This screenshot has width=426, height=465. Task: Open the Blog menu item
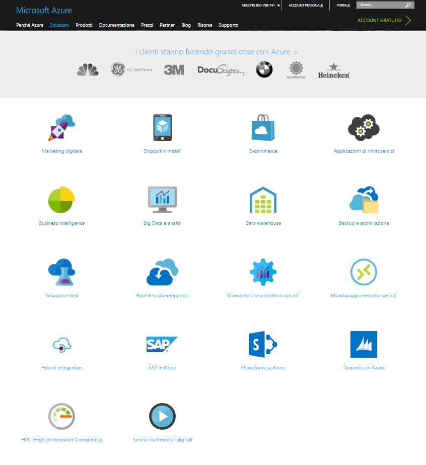pos(186,25)
